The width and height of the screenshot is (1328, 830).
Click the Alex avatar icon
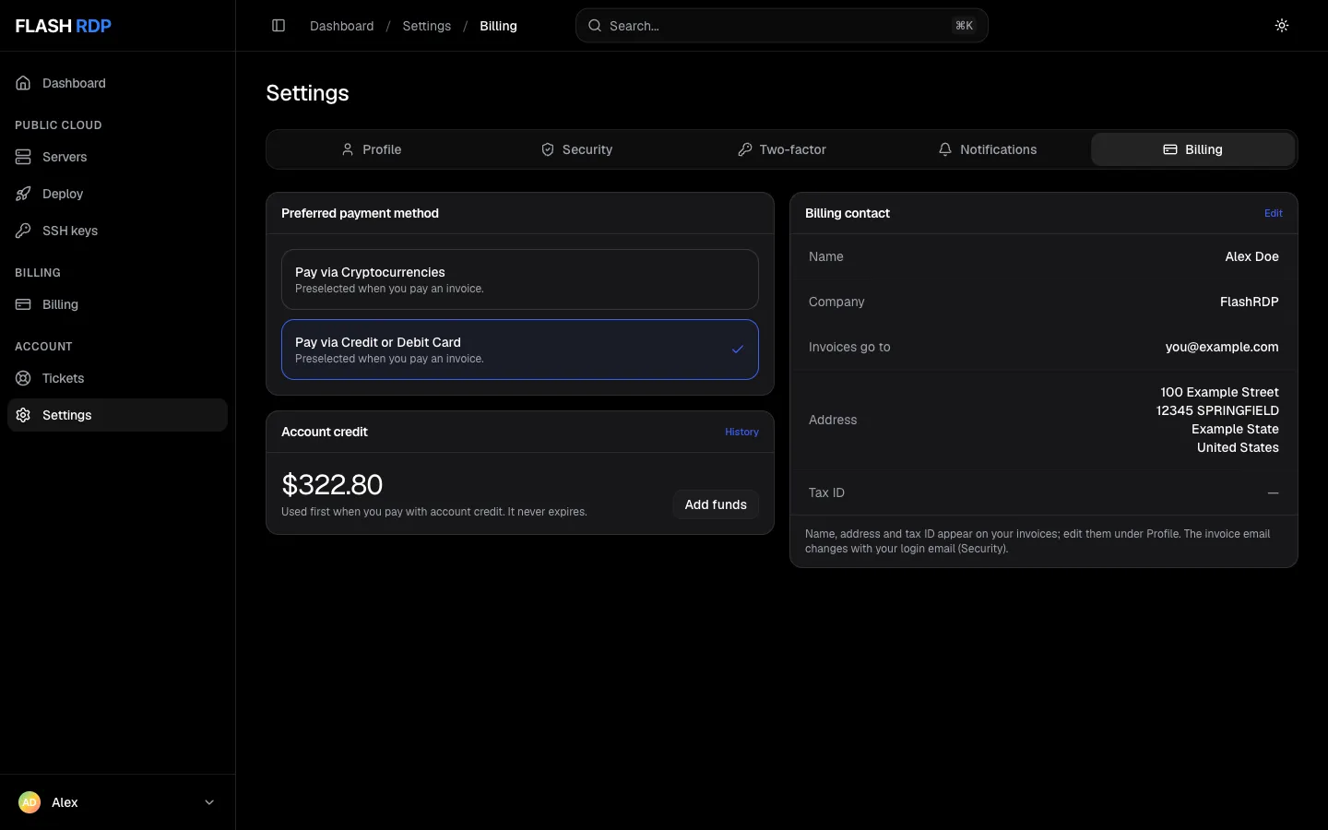point(30,802)
